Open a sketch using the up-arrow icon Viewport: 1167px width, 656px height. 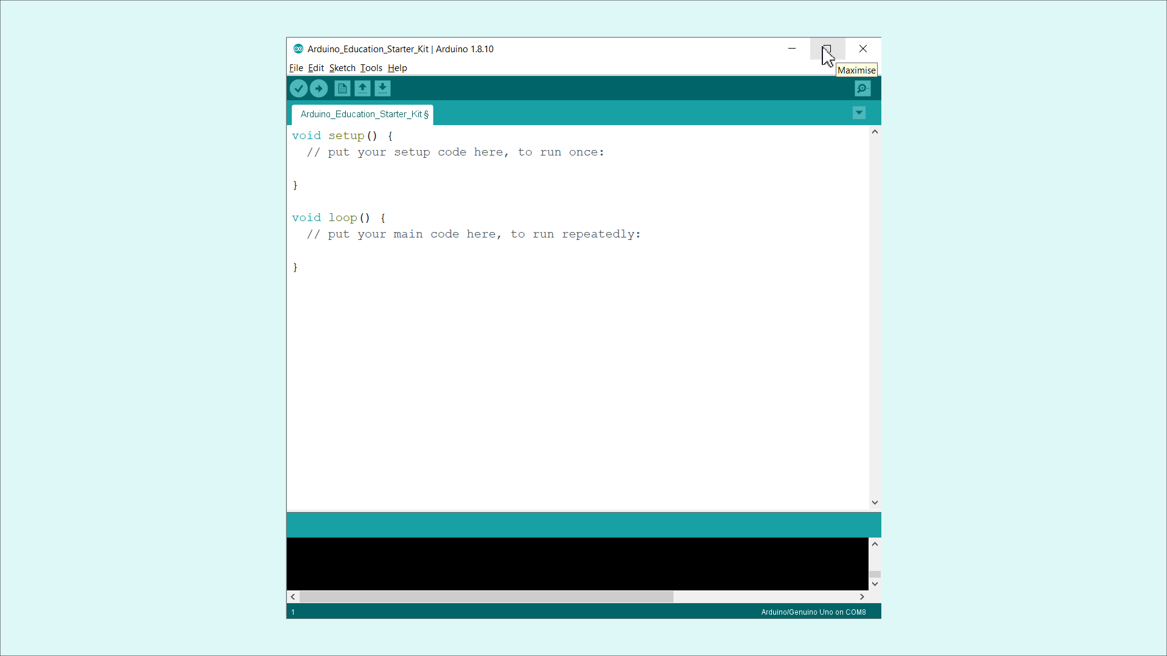[362, 89]
